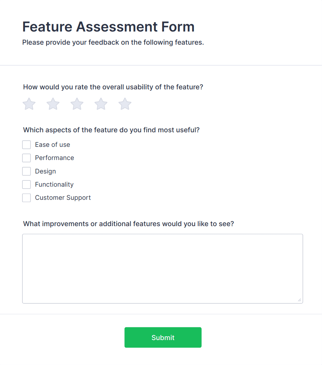Viewport: 322px width, 365px height.
Task: Submit the feature assessment form
Action: 163,337
